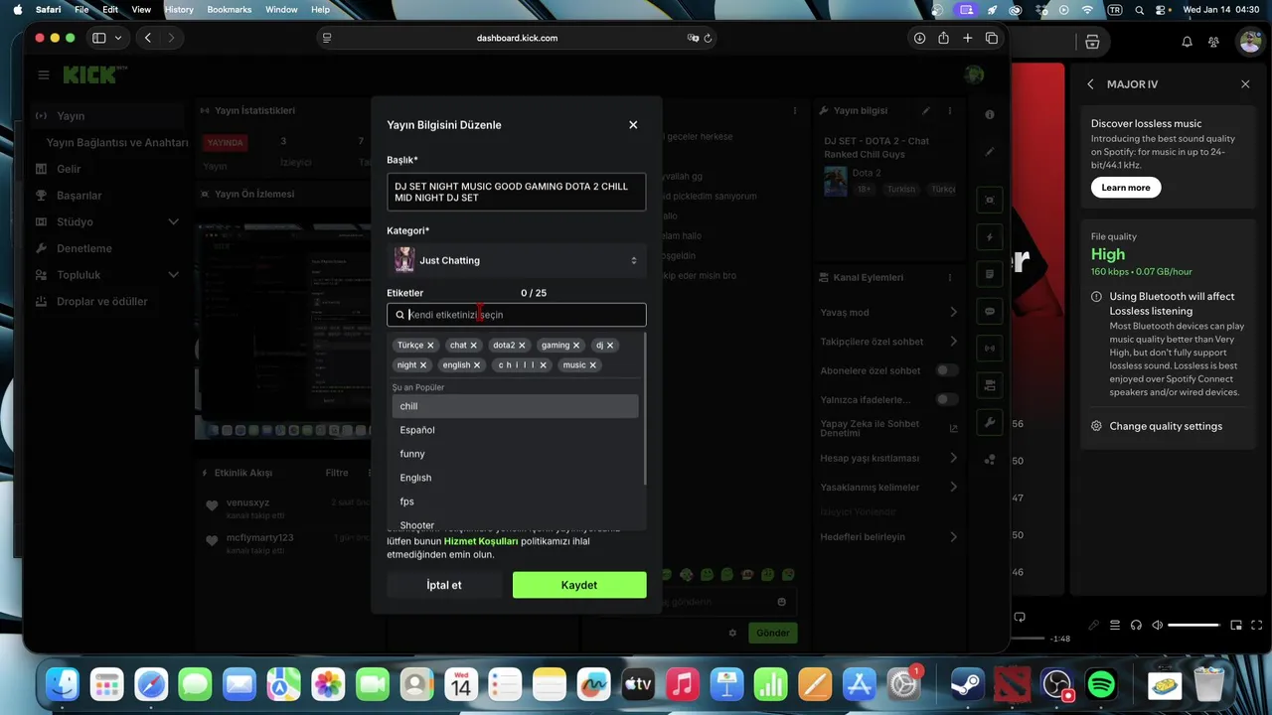Open the Kick sidebar hamburger menu
1272x715 pixels.
tap(44, 74)
